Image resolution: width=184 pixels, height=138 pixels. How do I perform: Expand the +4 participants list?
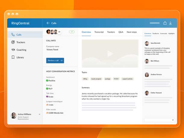[x=59, y=32]
